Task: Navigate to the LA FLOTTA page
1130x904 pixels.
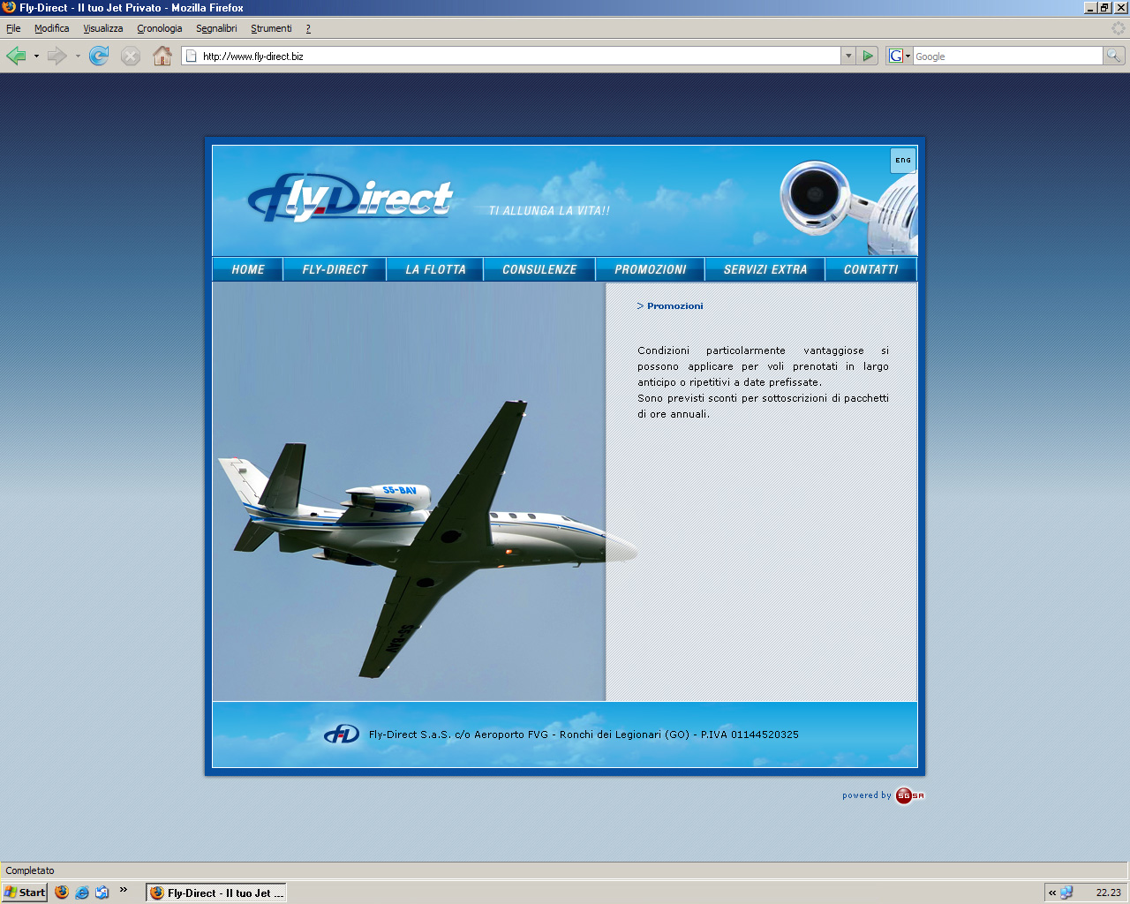Action: point(435,269)
